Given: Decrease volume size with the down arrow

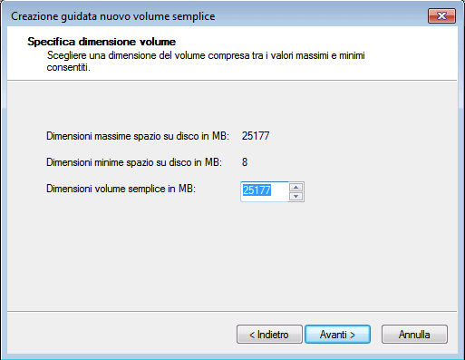Looking at the screenshot, I should pyautogui.click(x=295, y=197).
